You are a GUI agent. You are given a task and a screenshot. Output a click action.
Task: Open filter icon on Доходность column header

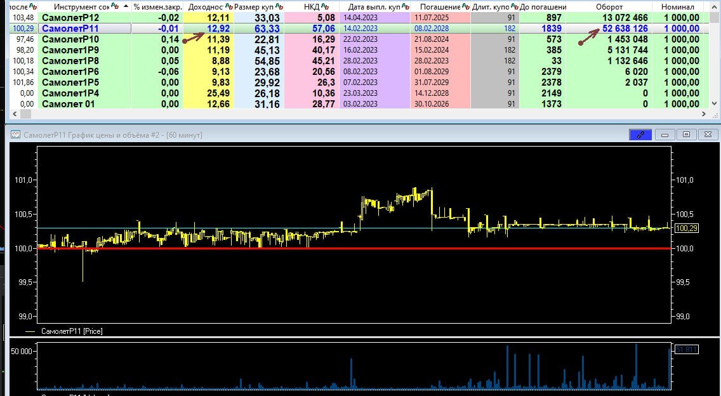pyautogui.click(x=228, y=6)
